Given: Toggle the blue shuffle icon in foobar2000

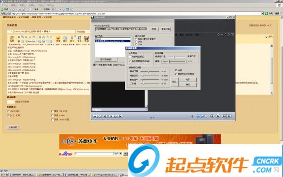Looking at the screenshot, I should click(199, 116).
